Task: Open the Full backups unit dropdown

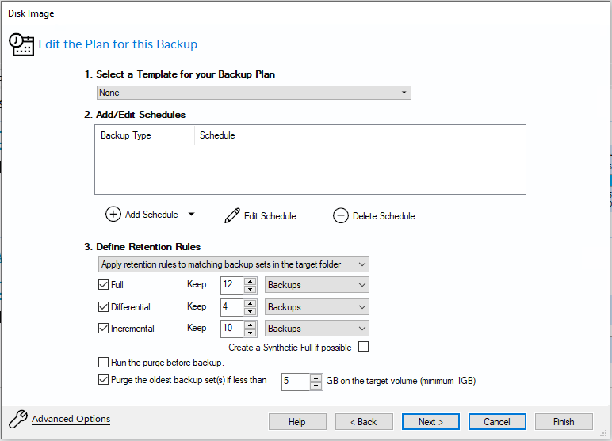Action: 316,285
